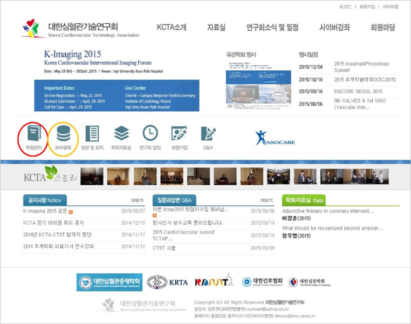Image resolution: width=411 pixels, height=324 pixels.
Task: Click the Q&A pencil icon
Action: (208, 134)
